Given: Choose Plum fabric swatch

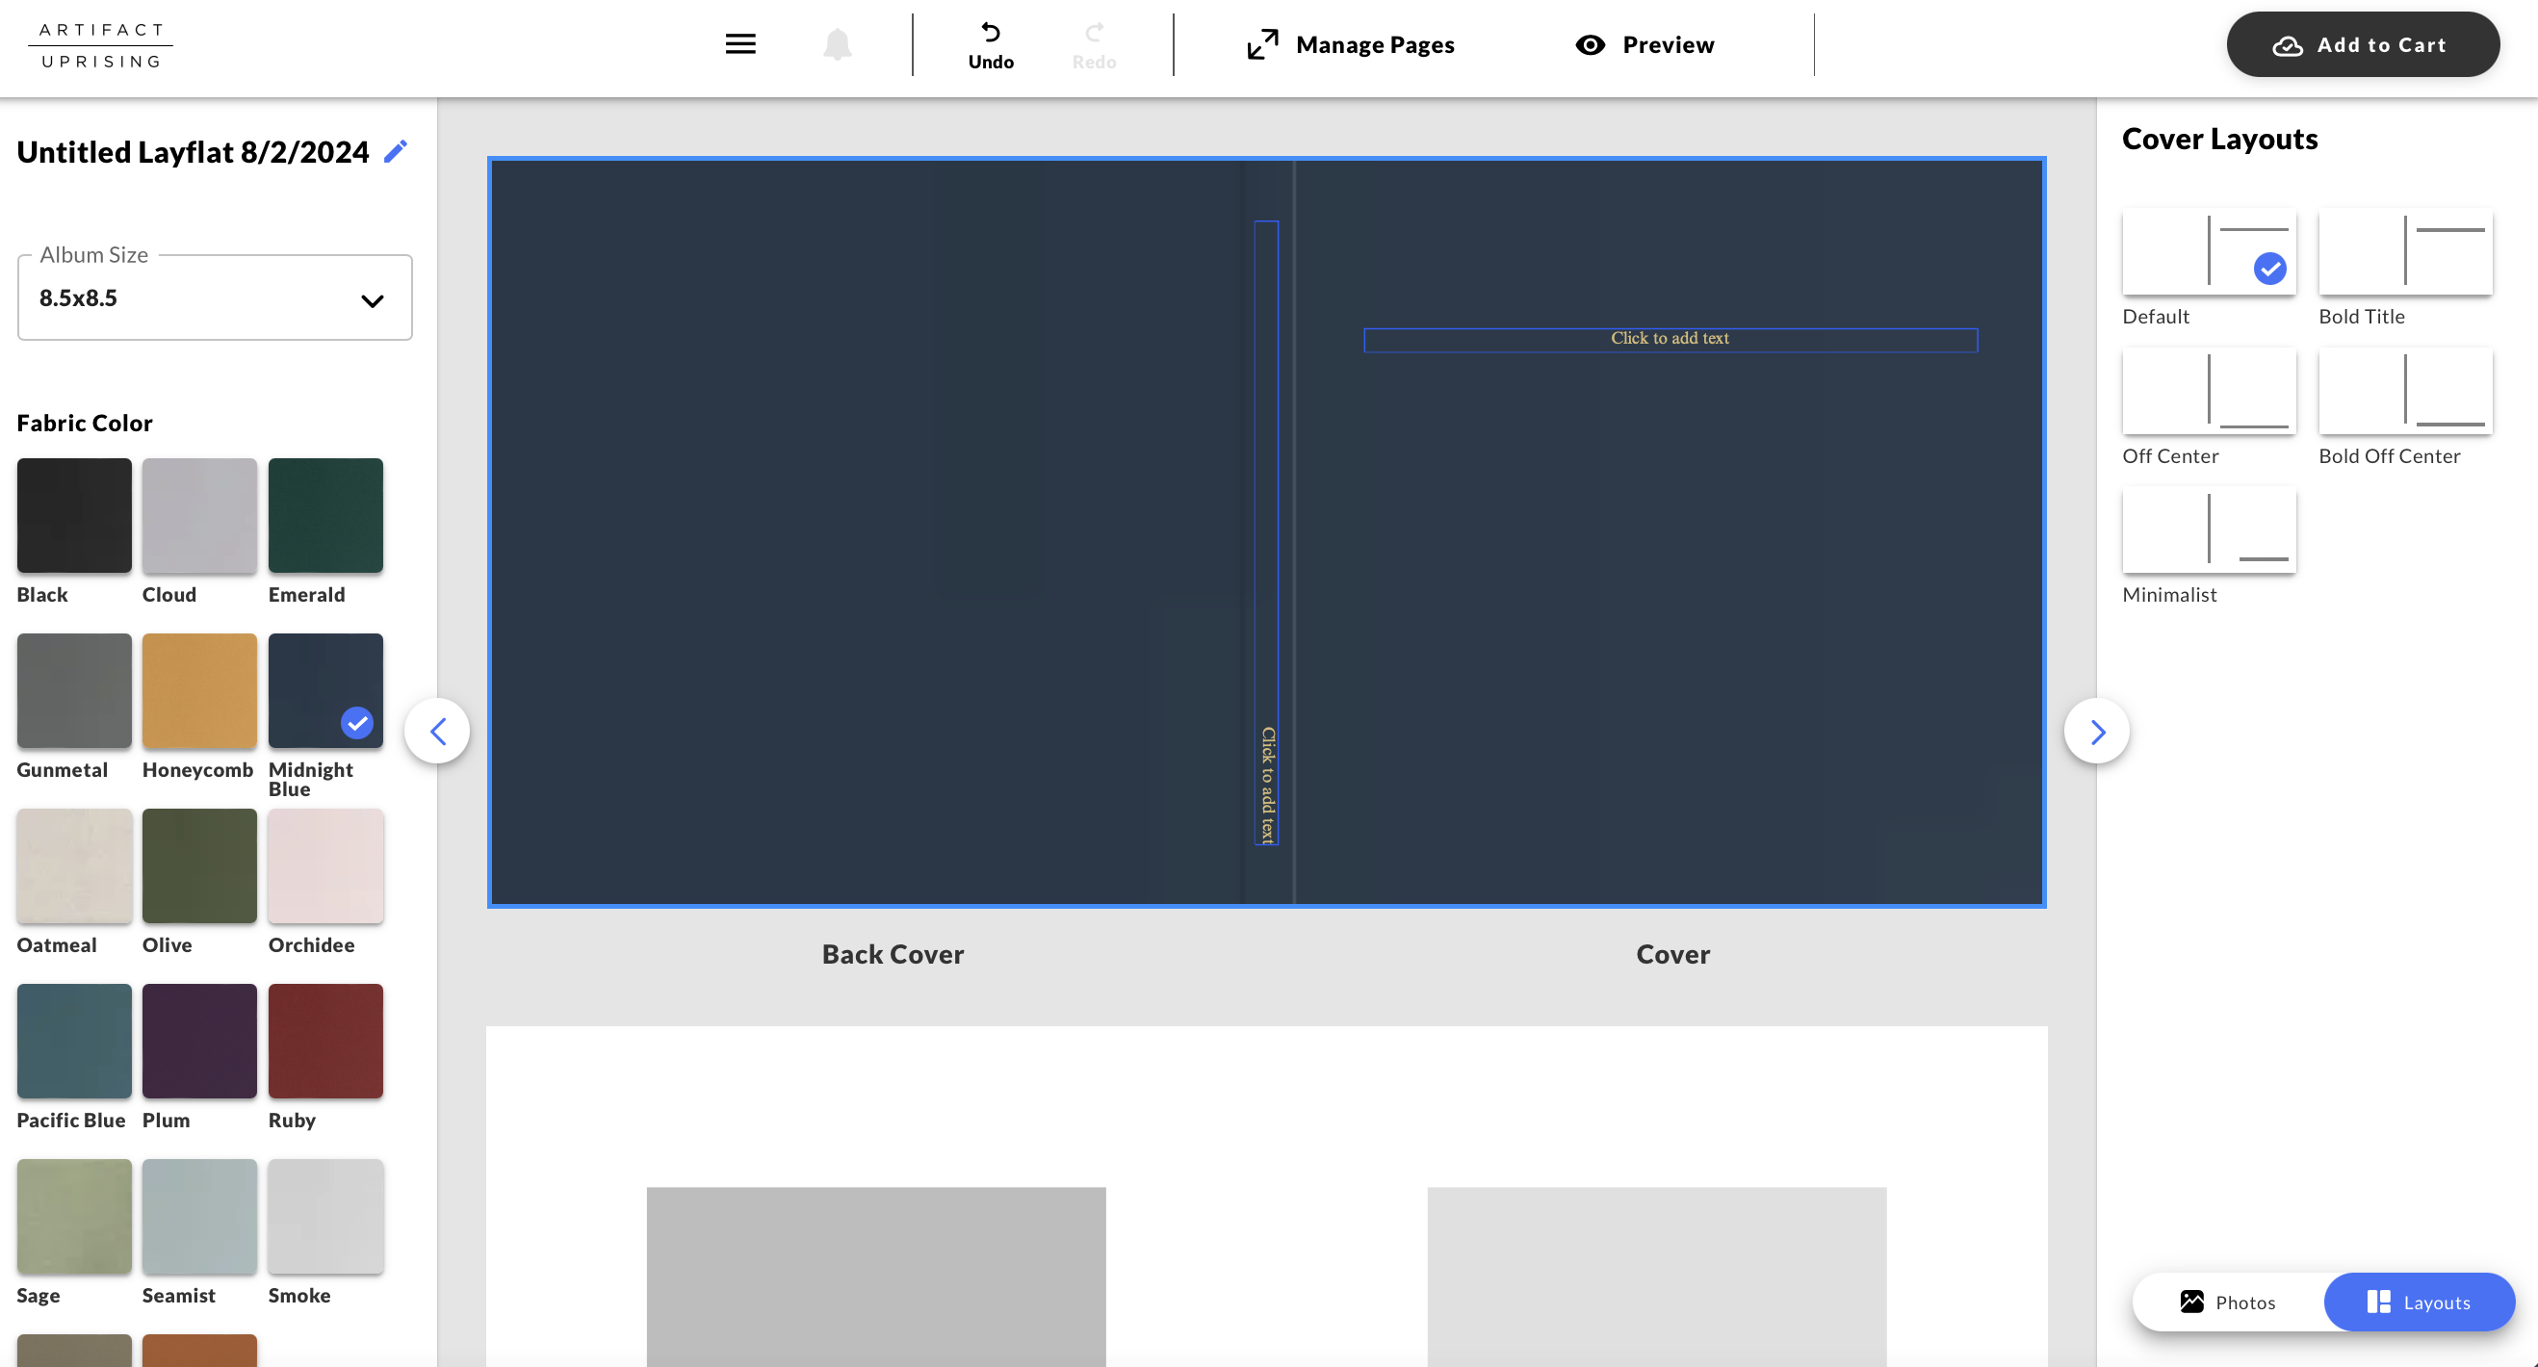Looking at the screenshot, I should (x=199, y=1041).
